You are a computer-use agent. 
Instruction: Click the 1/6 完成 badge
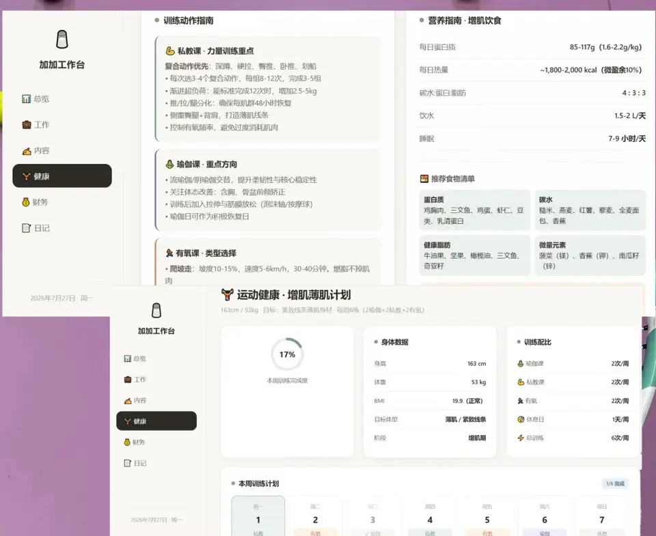tap(615, 483)
